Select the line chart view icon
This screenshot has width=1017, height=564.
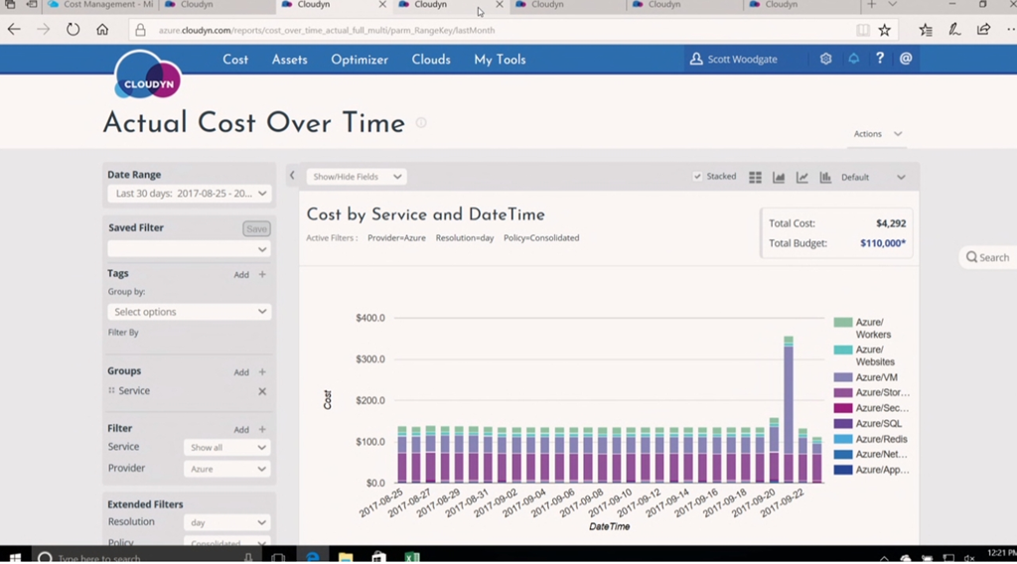(x=802, y=178)
